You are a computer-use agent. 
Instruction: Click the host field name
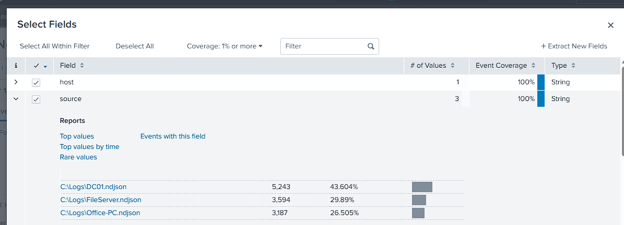point(67,82)
